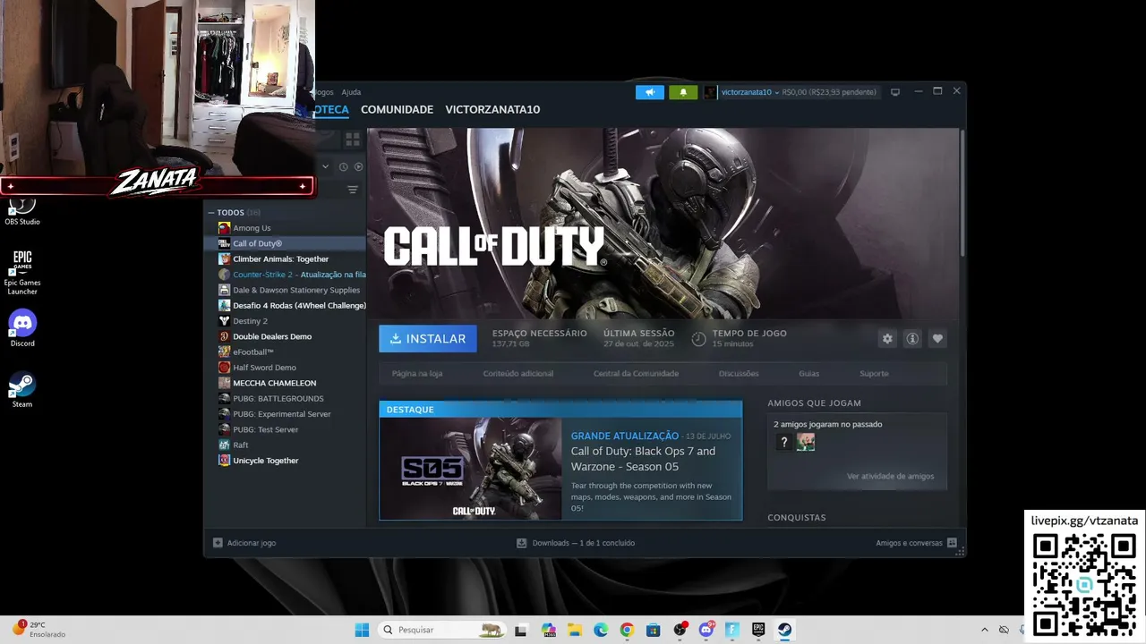Click Ver atividade de amigos link

pos(890,476)
